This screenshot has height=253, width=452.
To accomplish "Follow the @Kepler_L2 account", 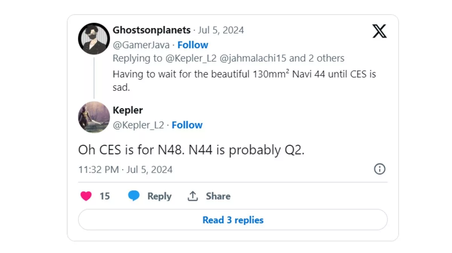I will [187, 125].
